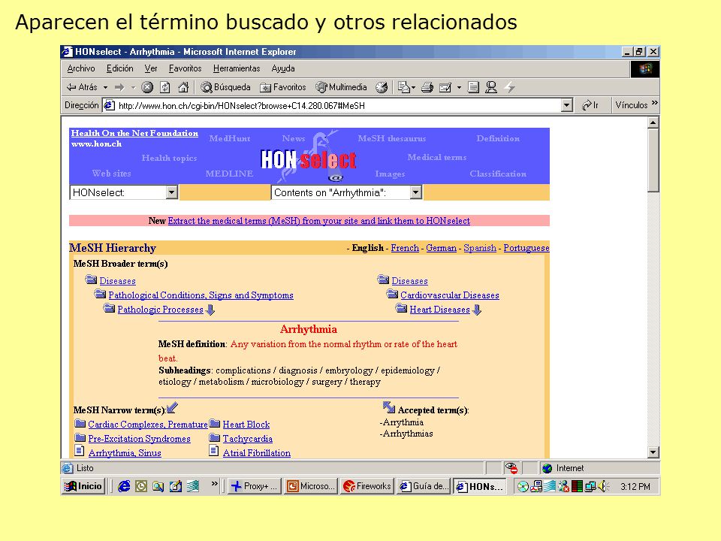Open the Herramientas menu
This screenshot has width=721, height=541.
click(237, 68)
